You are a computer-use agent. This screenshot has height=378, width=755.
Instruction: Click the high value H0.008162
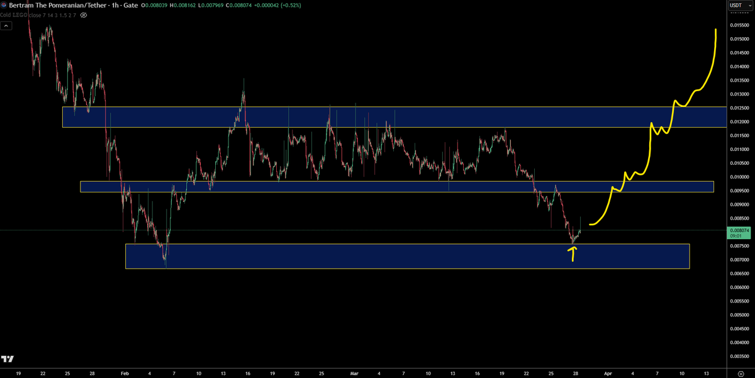pyautogui.click(x=182, y=6)
